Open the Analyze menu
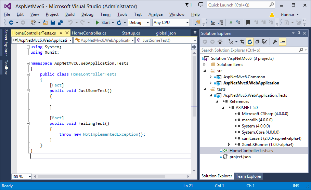This screenshot has height=190, width=311. (155, 14)
